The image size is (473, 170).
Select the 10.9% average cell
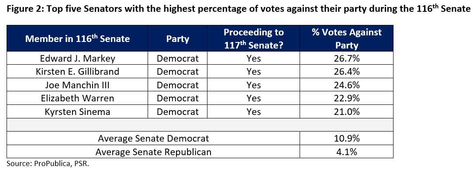pos(347,138)
